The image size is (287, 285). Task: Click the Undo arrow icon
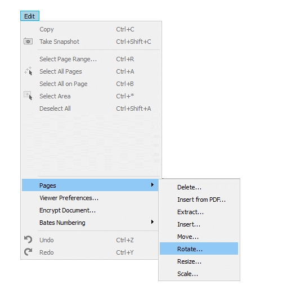[28, 239]
